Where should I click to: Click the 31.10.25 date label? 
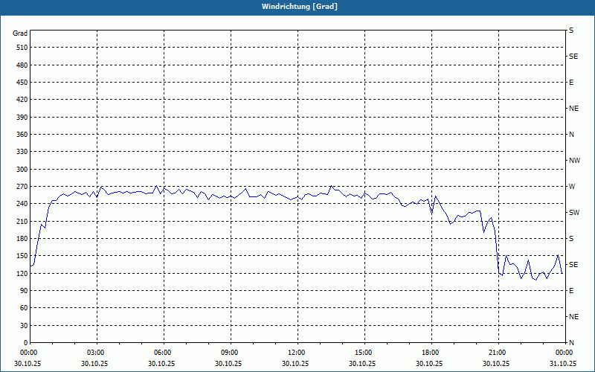point(563,363)
